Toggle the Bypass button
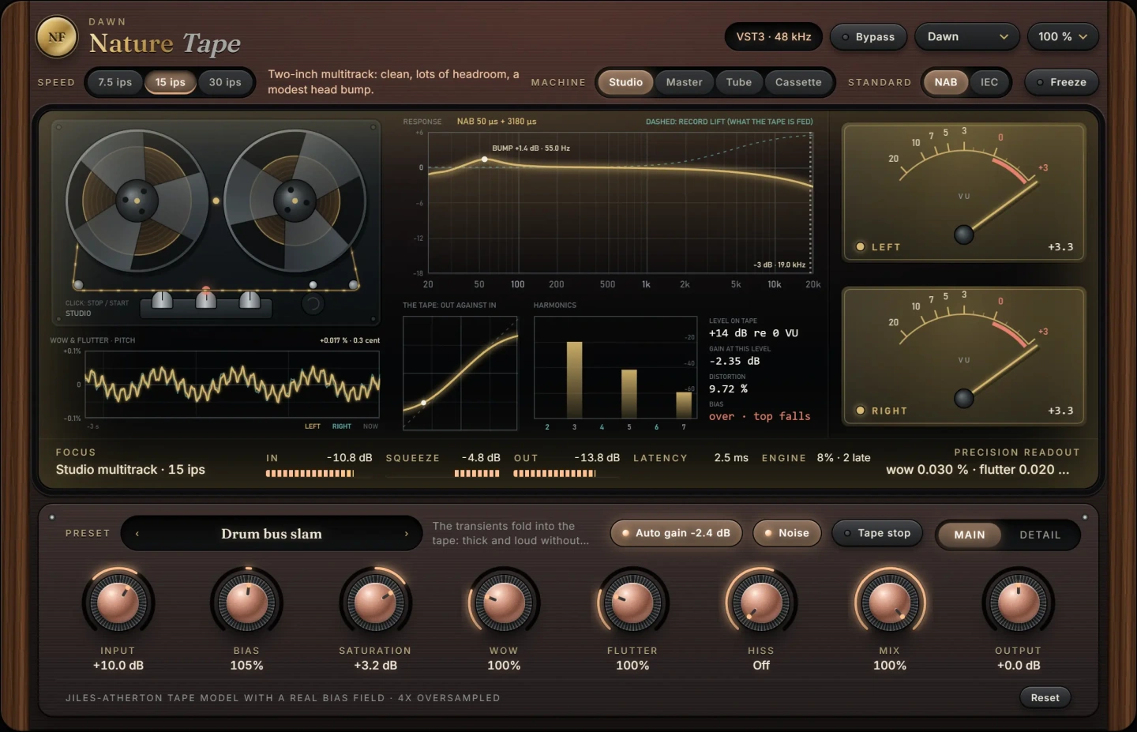Screen dimensions: 1137x732 (869, 37)
